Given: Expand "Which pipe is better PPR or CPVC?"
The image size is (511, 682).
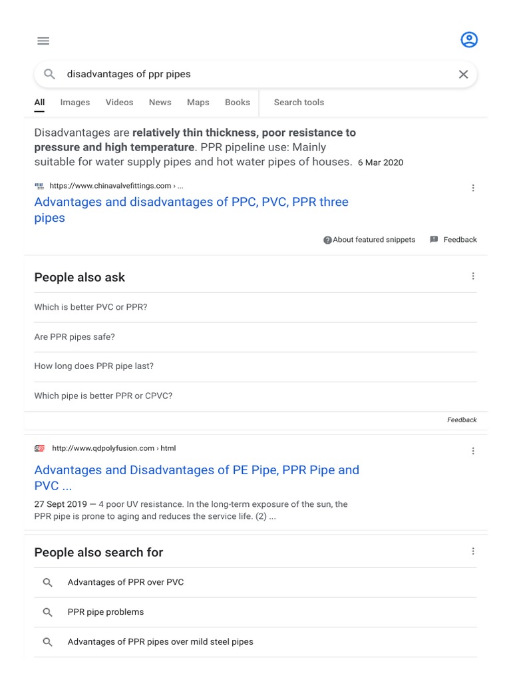Looking at the screenshot, I should coord(103,396).
